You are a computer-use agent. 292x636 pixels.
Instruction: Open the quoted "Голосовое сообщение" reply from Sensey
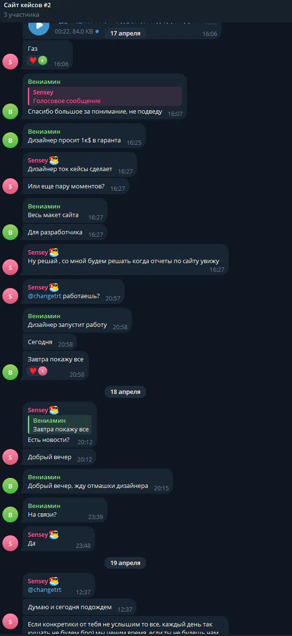click(105, 96)
